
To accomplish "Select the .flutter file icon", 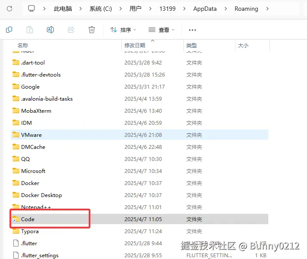I will click(16, 243).
